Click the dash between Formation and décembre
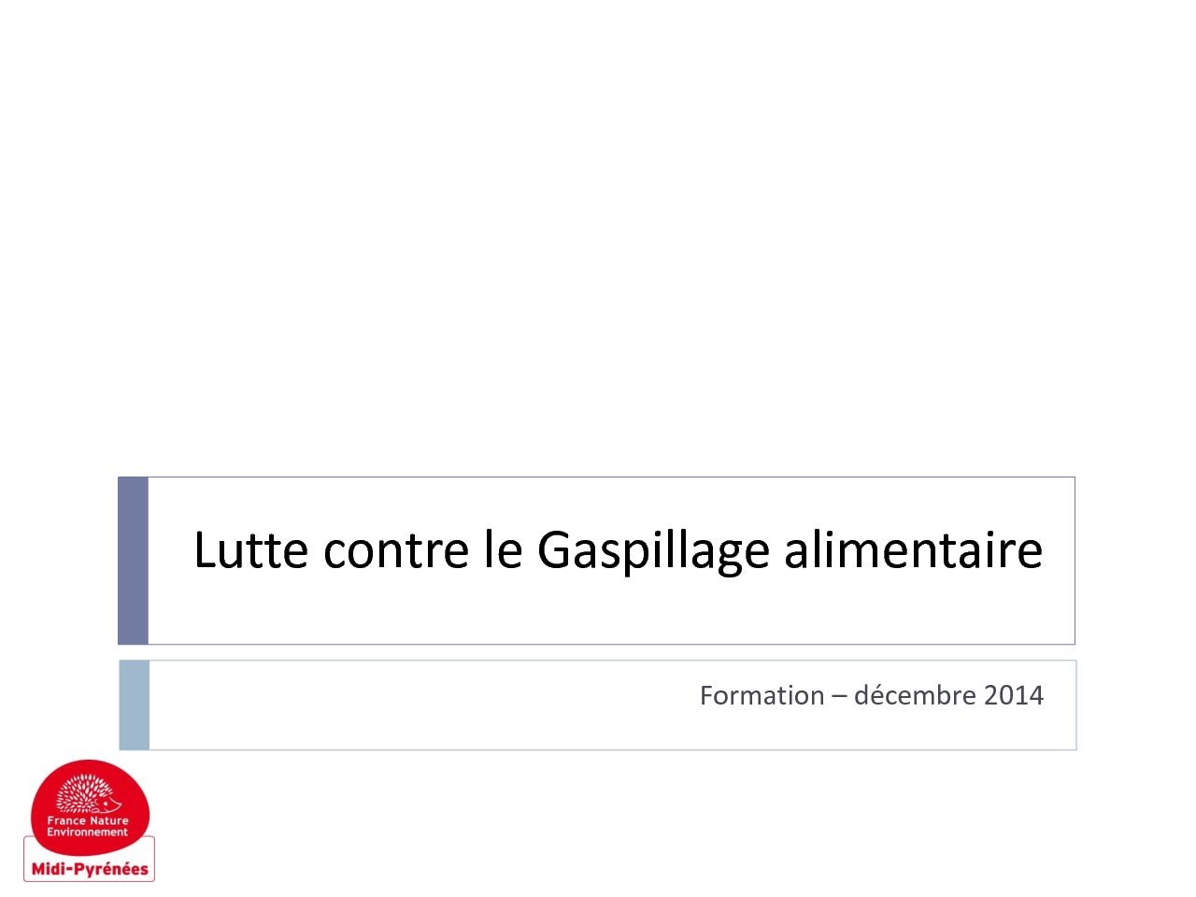The width and height of the screenshot is (1196, 897). pyautogui.click(x=839, y=697)
